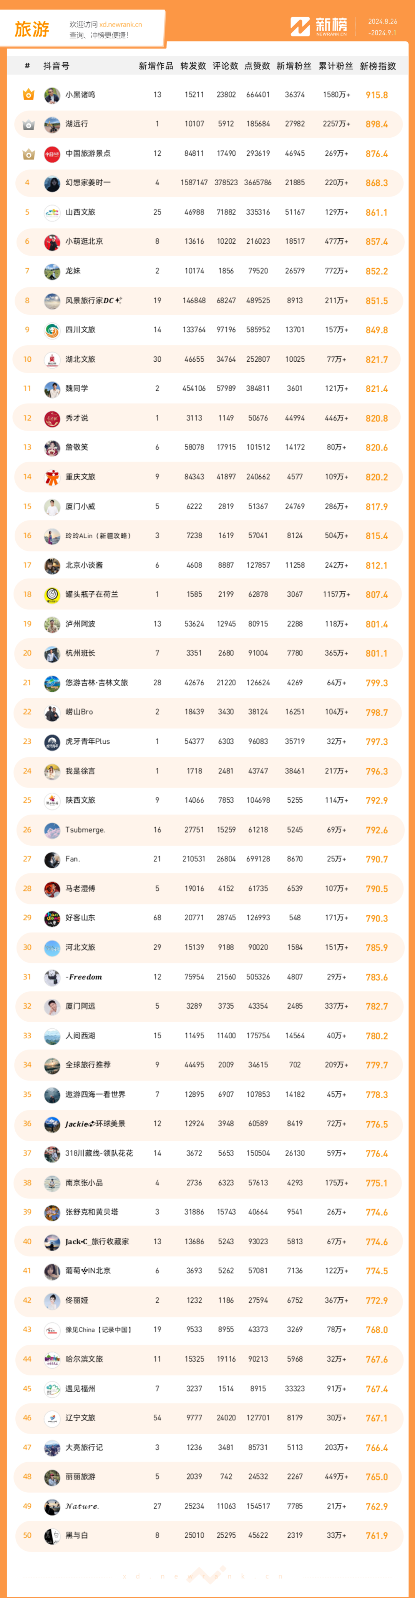The width and height of the screenshot is (415, 1598).
Task: Open the 小黑诸鸣 account name
Action: coord(80,95)
